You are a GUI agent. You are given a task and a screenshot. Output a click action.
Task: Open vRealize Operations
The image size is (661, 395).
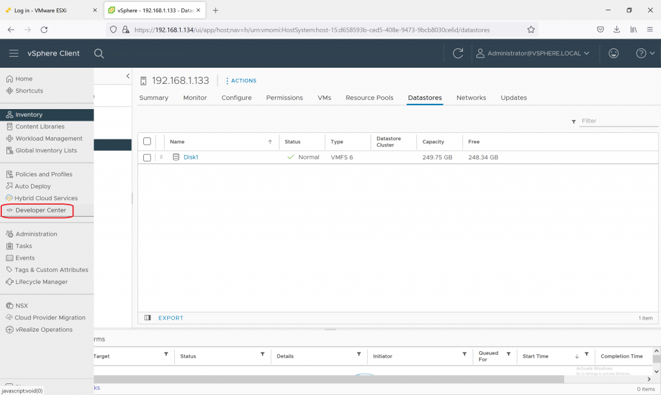click(x=39, y=330)
